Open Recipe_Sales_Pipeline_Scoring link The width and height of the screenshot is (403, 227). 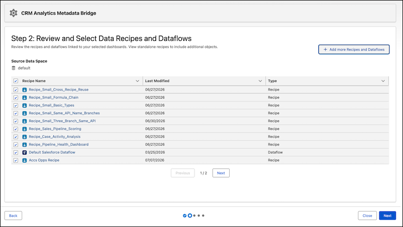tap(55, 129)
